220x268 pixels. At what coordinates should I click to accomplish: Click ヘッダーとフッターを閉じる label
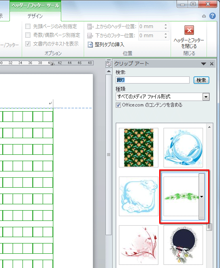click(189, 43)
